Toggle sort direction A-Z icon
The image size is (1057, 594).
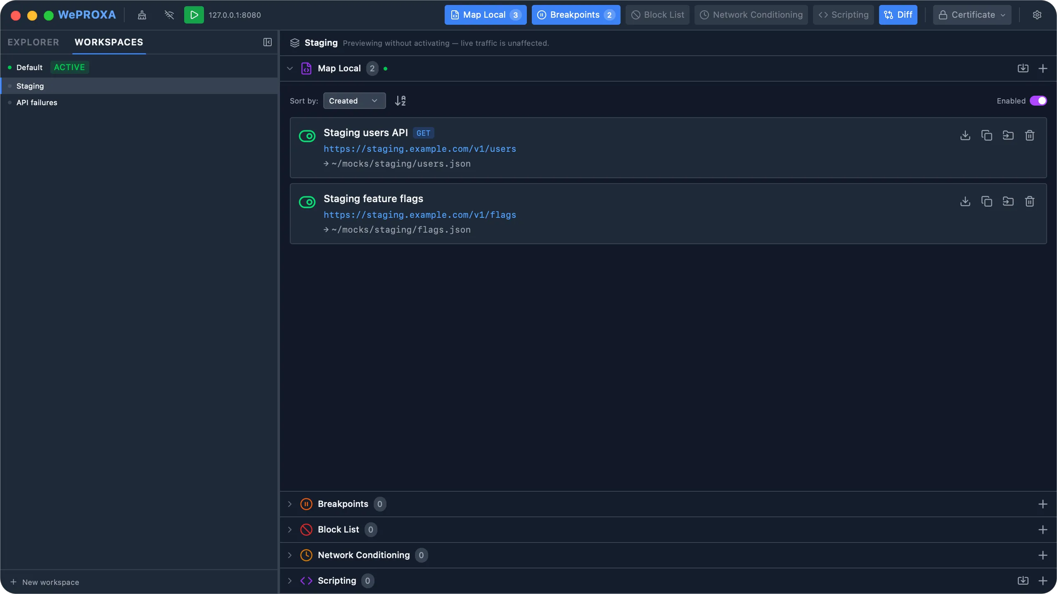(400, 101)
